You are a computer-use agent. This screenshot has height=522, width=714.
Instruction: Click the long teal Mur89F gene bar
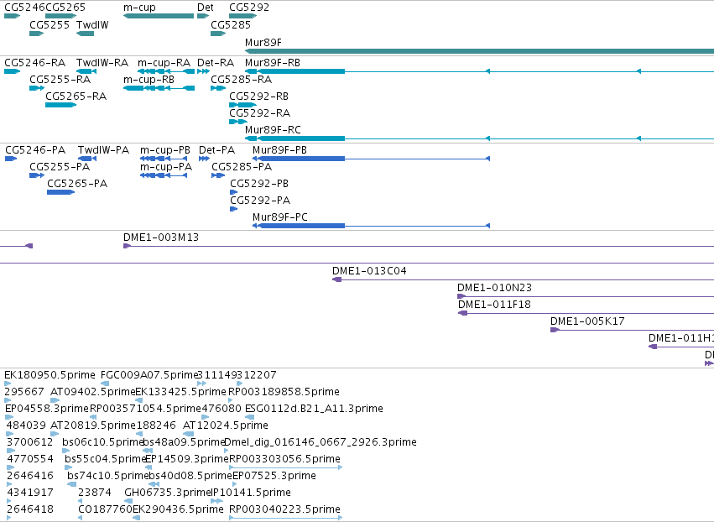[x=479, y=51]
